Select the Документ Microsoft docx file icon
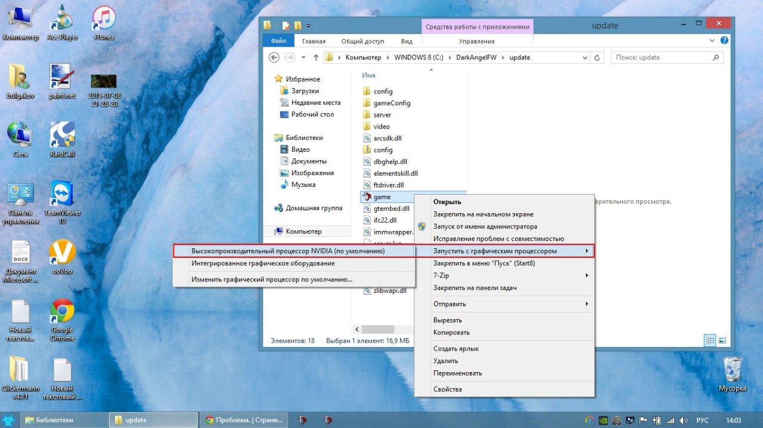Screen dimensions: 763x428 [x=20, y=261]
